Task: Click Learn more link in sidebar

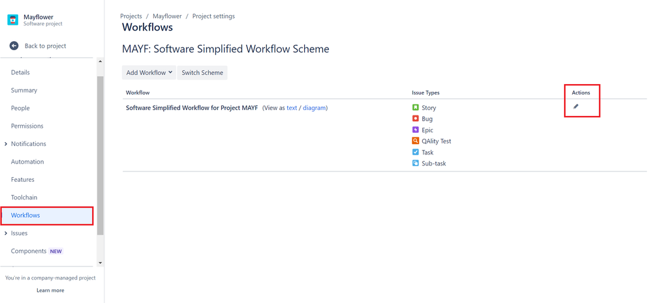Action: (50, 291)
